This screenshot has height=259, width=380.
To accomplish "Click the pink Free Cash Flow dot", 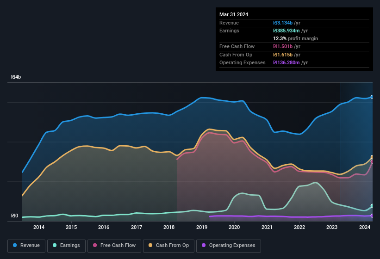I will [x=95, y=245].
